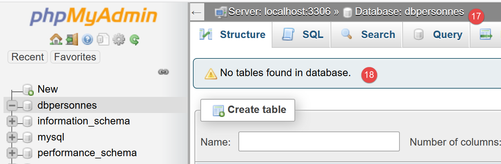Open the Search tab
The height and width of the screenshot is (164, 501).
click(x=367, y=35)
